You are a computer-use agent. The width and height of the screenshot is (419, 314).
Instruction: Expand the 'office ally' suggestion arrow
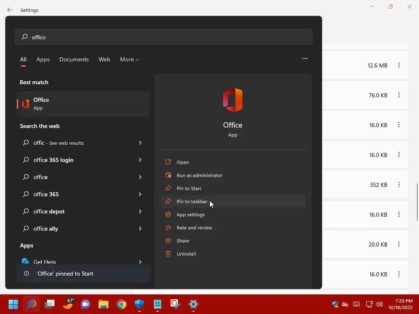coord(140,229)
